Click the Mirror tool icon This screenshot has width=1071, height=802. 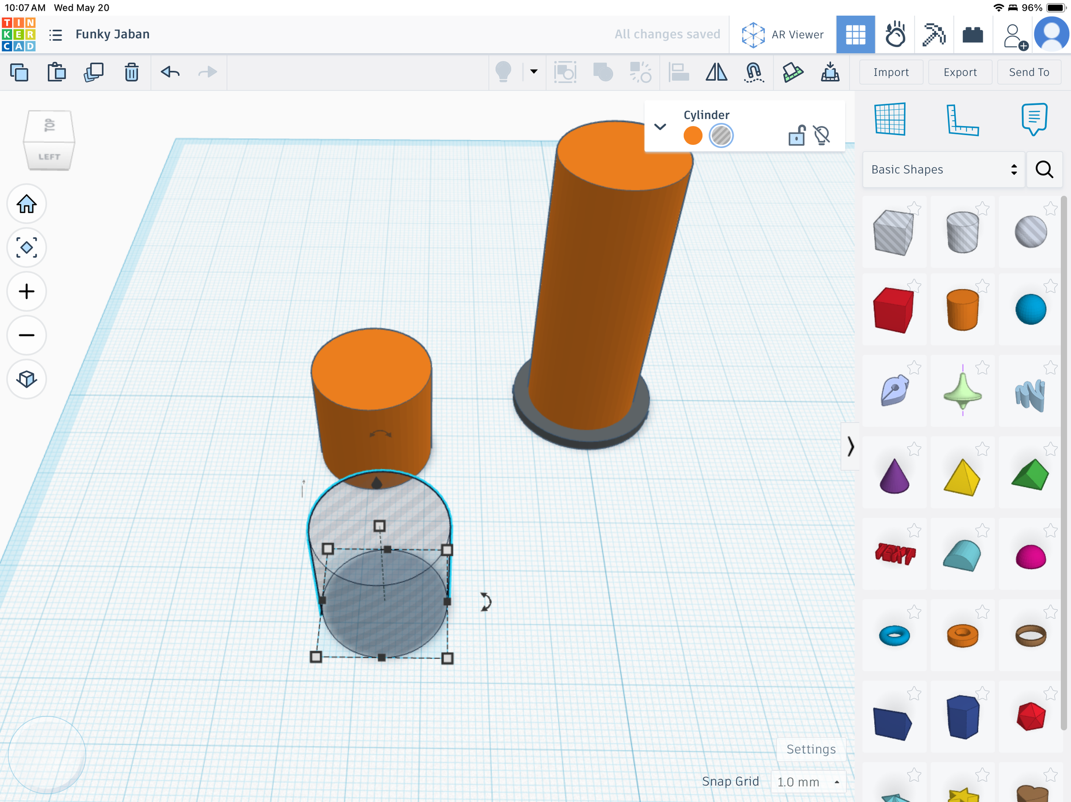[716, 73]
